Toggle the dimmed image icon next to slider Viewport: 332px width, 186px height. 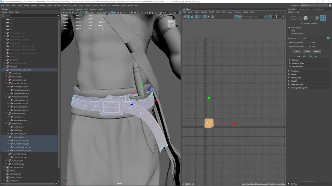tap(270, 17)
